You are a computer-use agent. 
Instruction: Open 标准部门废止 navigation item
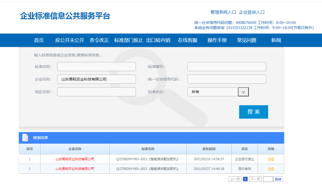pos(129,40)
